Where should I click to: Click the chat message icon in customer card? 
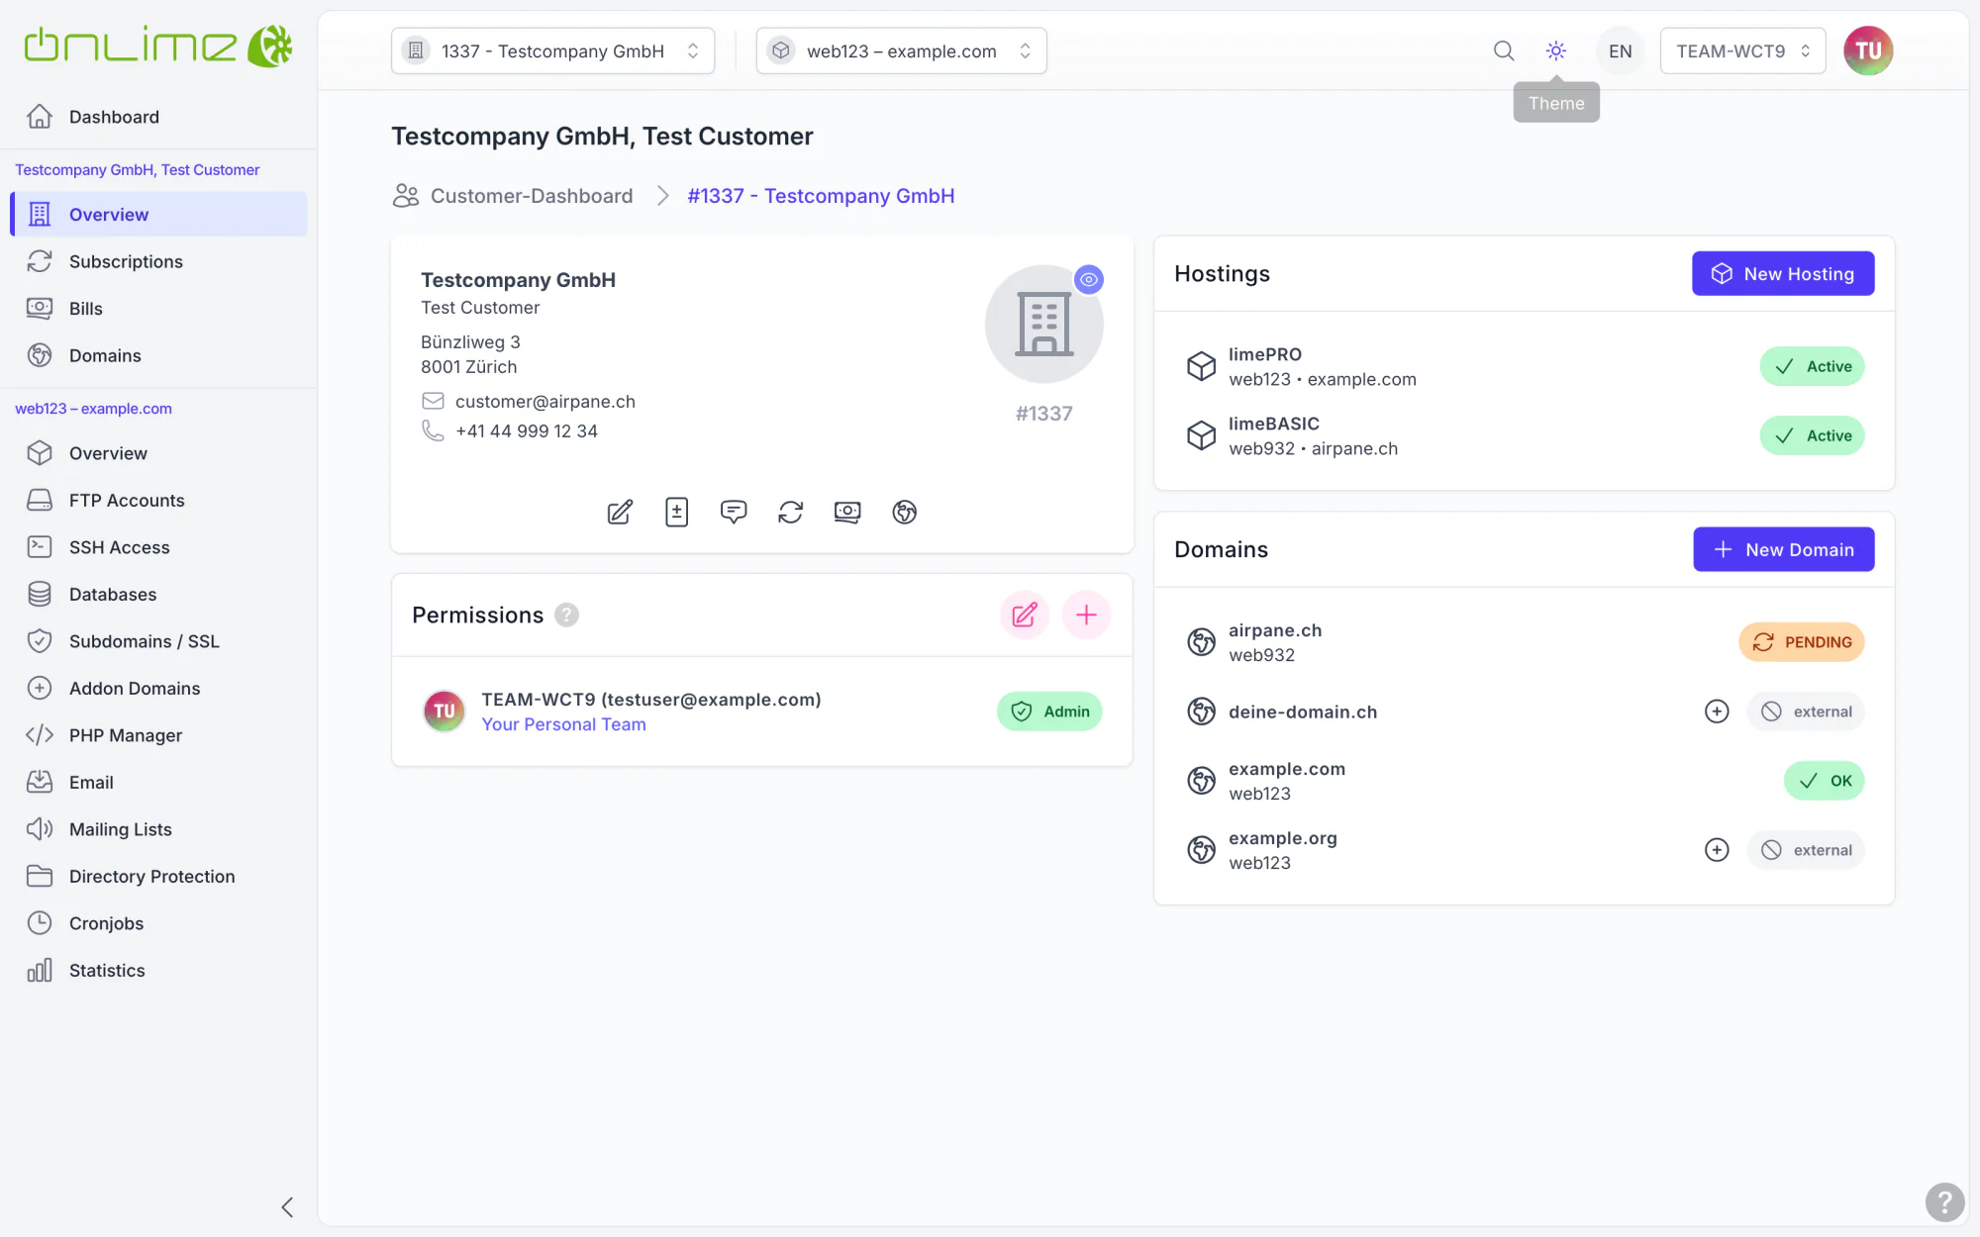click(734, 512)
